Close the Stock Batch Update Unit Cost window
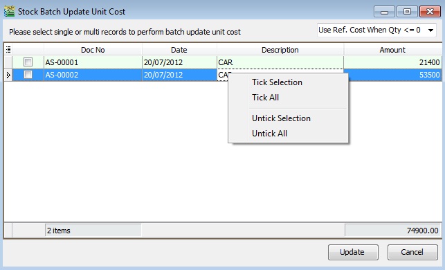The width and height of the screenshot is (445, 270). (x=430, y=12)
